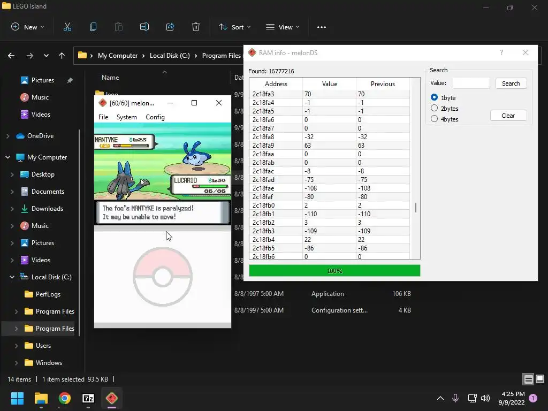Select the 1byte radio button

click(x=434, y=97)
